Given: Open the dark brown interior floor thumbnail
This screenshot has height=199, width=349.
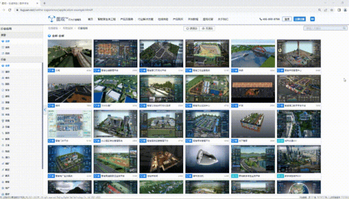Looking at the screenshot, I should tap(161, 159).
